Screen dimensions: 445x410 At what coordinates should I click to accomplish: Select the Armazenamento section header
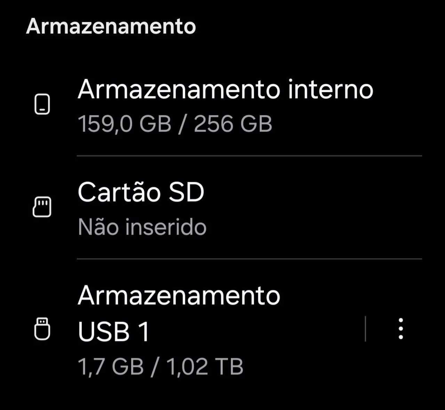click(x=111, y=26)
